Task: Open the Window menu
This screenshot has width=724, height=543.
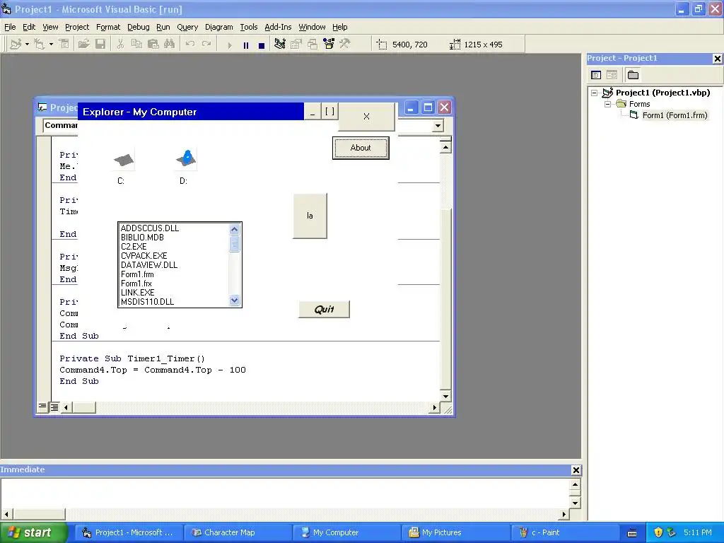Action: click(312, 27)
